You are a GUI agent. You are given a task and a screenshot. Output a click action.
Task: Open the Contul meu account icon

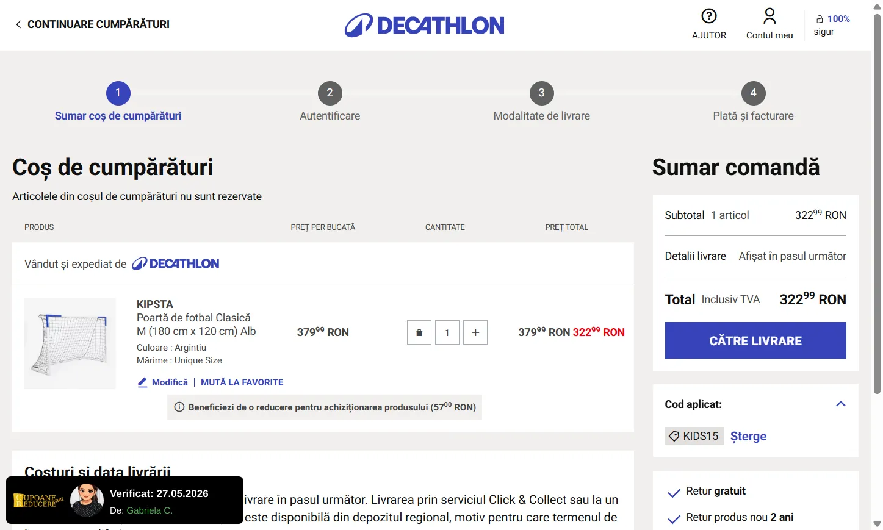point(769,16)
